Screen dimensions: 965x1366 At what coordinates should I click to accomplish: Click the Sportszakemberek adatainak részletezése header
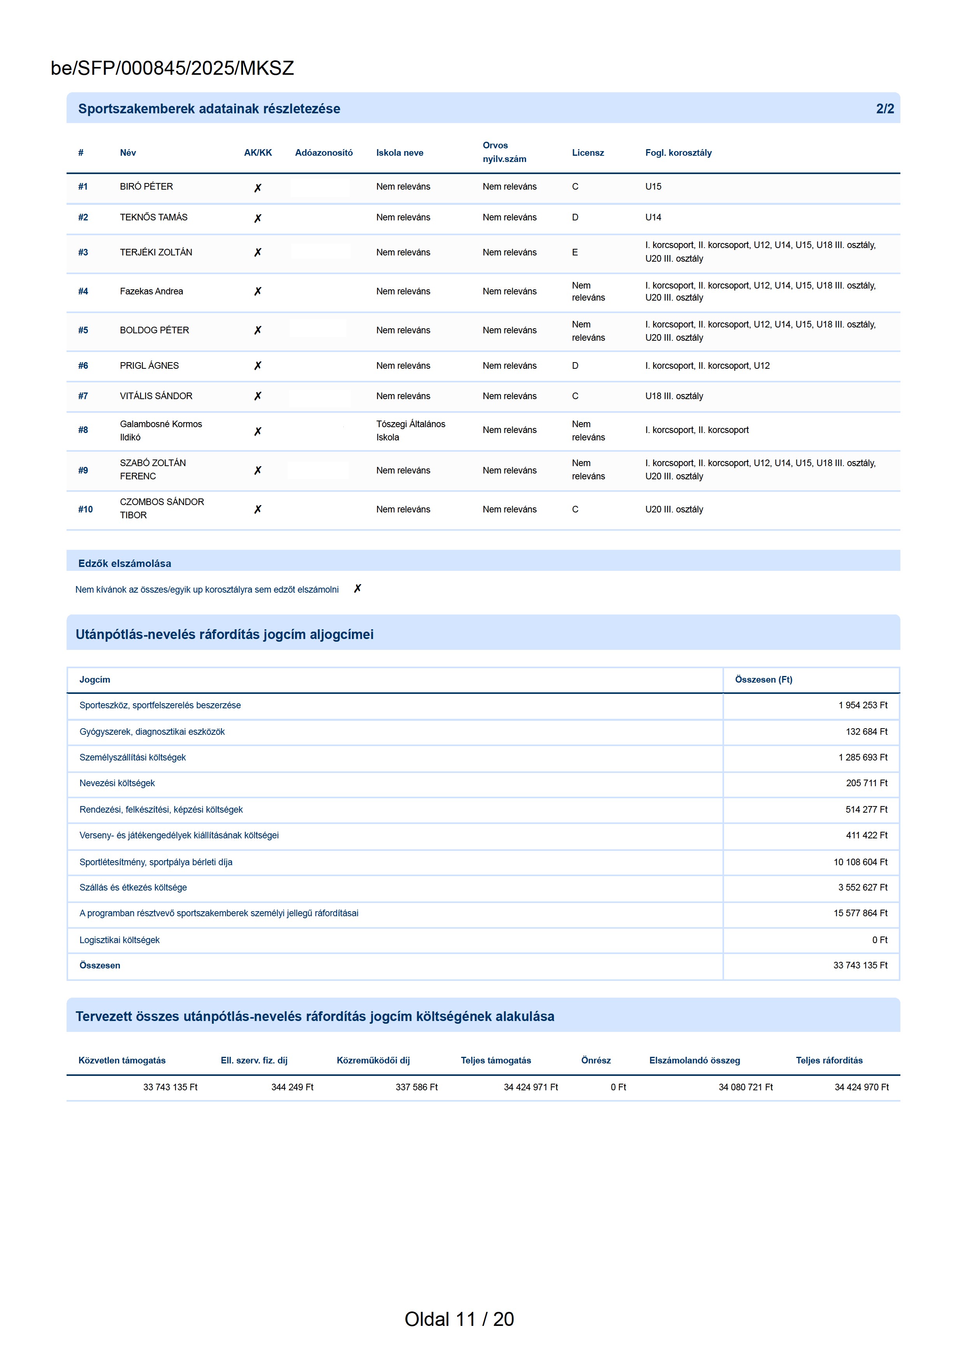point(209,109)
